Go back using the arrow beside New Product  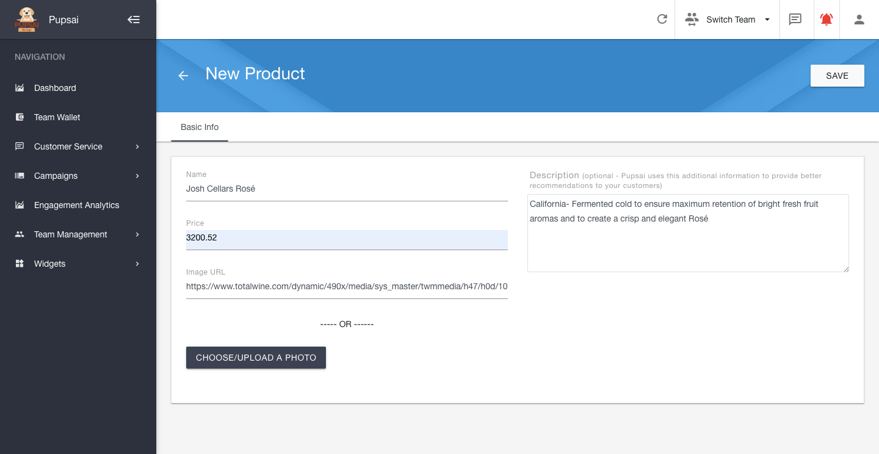(183, 75)
